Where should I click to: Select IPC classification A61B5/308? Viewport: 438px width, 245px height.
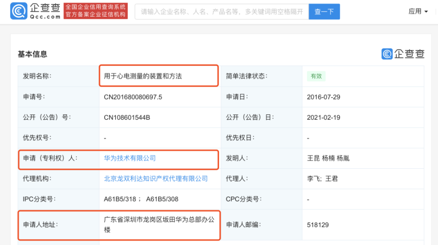162,199
